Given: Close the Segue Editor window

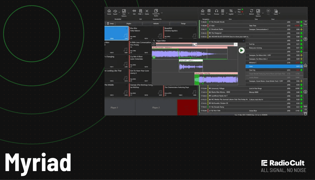Looking at the screenshot, I should [244, 41].
